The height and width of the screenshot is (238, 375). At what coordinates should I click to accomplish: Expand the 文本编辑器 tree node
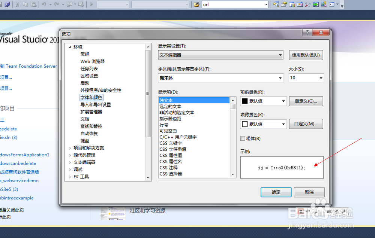70,162
